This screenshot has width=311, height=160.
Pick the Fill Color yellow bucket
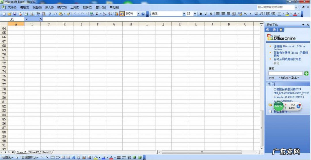tap(287, 14)
